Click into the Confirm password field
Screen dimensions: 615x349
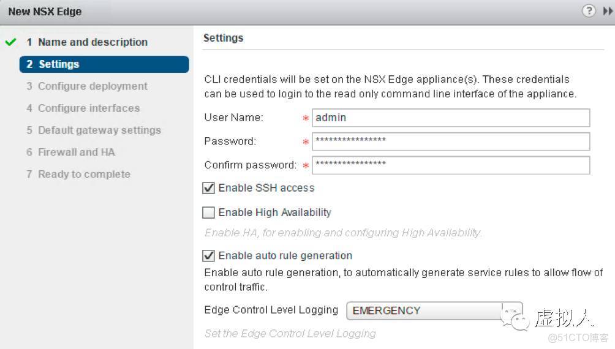click(450, 165)
